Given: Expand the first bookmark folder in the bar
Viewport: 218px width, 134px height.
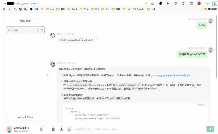Looking at the screenshot, I should click(50, 9).
